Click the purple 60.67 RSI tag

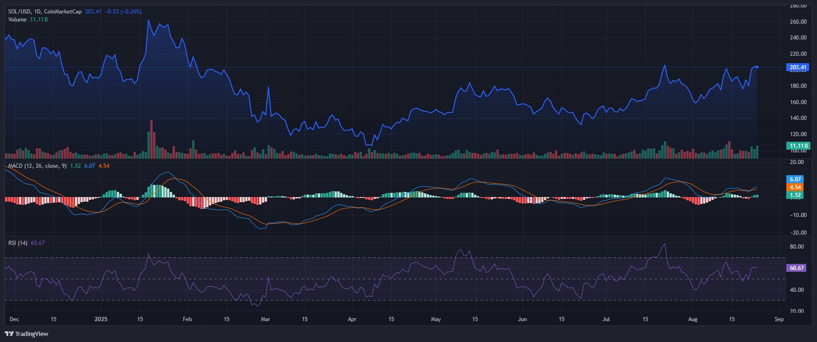coord(797,268)
